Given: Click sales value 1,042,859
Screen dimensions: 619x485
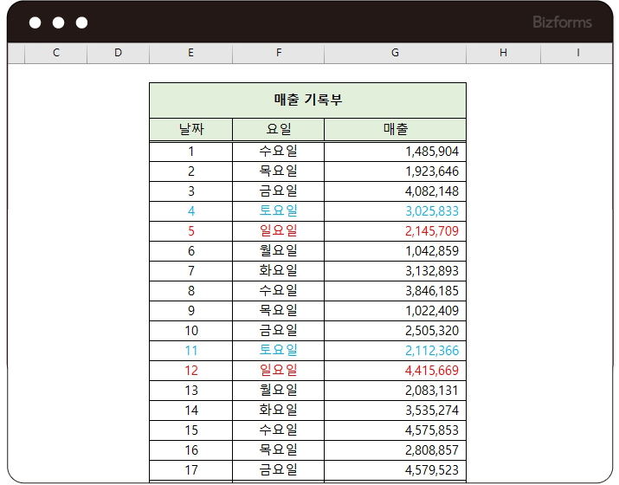Looking at the screenshot, I should click(395, 251).
